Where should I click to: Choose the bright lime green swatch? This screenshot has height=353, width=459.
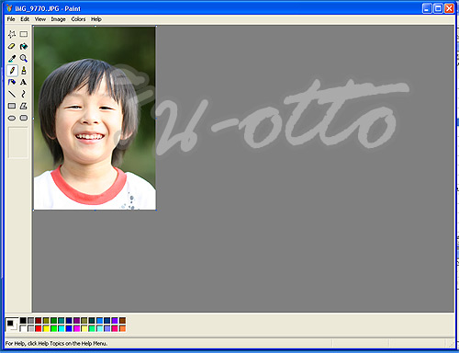point(53,328)
